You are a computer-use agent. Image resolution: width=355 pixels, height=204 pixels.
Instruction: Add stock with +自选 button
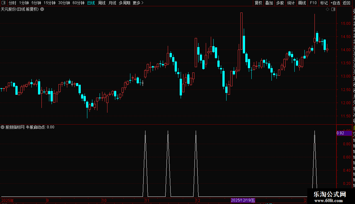335,3
